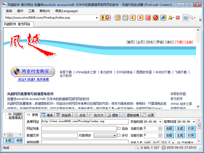Navigate forward with the right arrow icon

[x=140, y=18]
